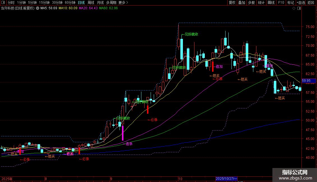This screenshot has height=182, width=317.
Task: Click the 2025/10/27 date marker on the timeline
Action: 226,179
